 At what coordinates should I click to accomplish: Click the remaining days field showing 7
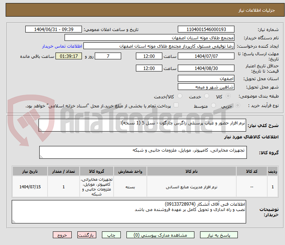pyautogui.click(x=108, y=56)
